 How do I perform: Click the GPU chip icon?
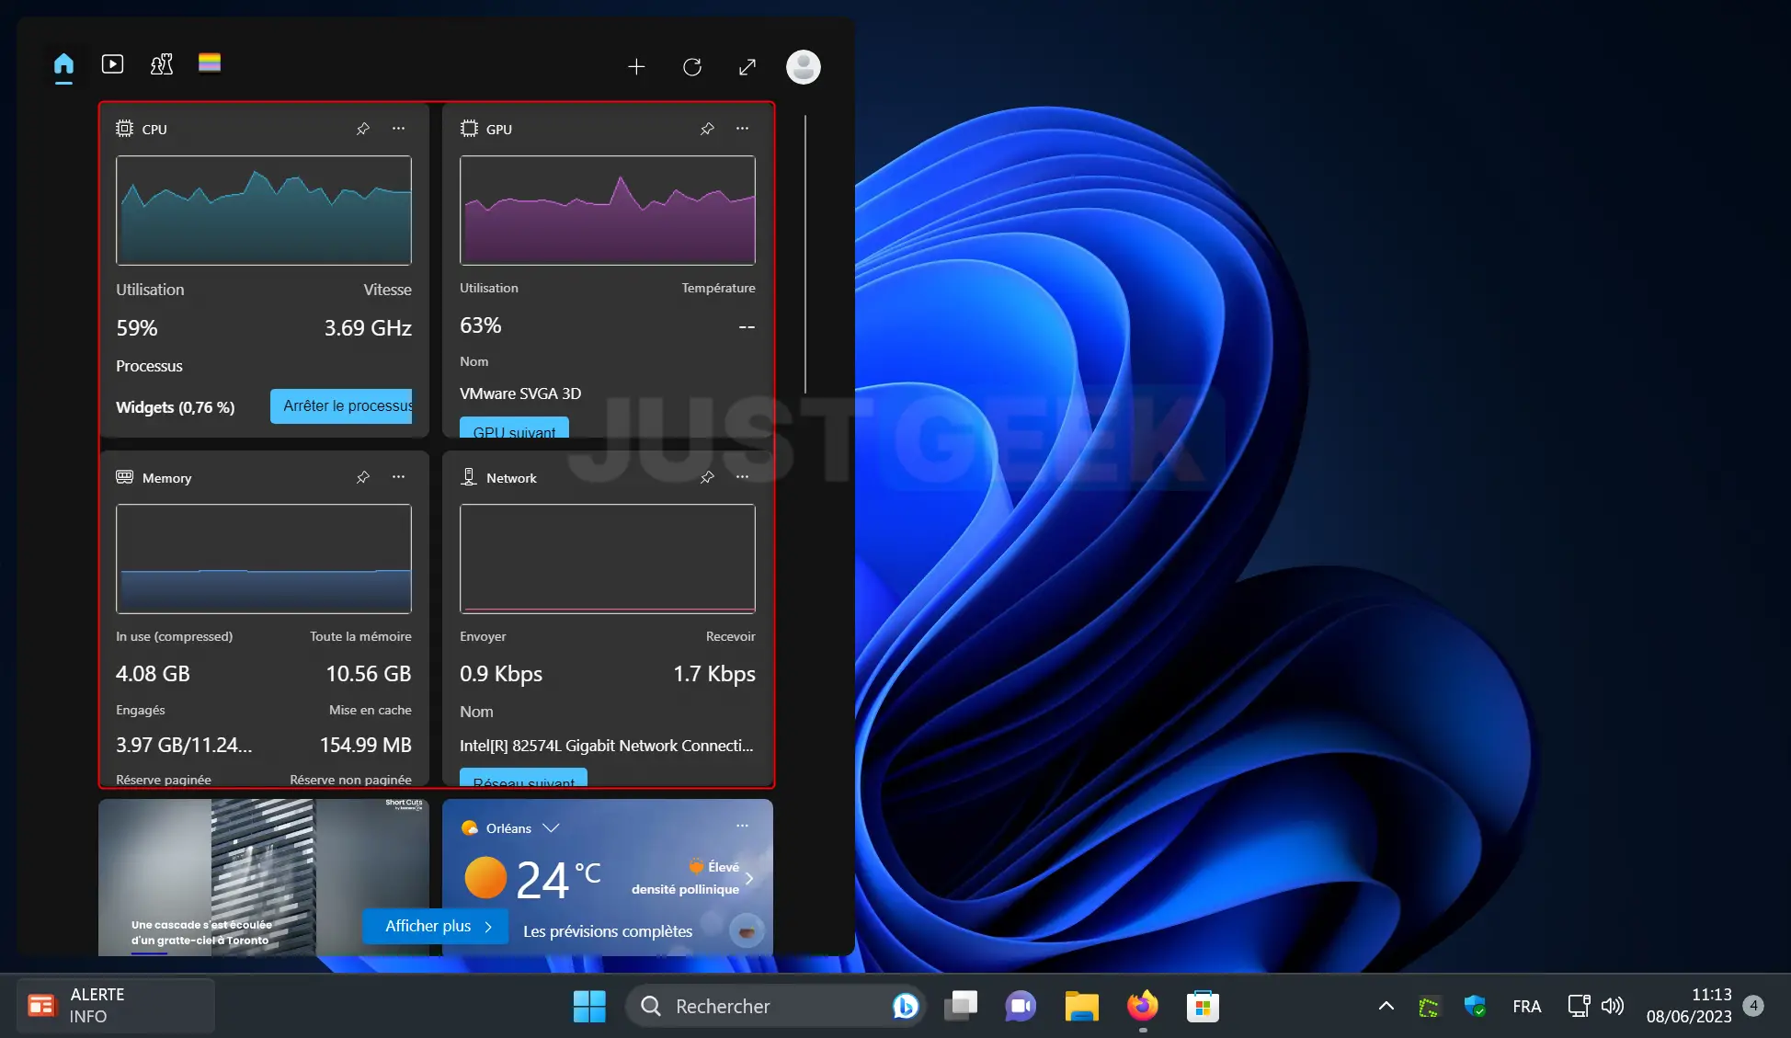(x=469, y=129)
